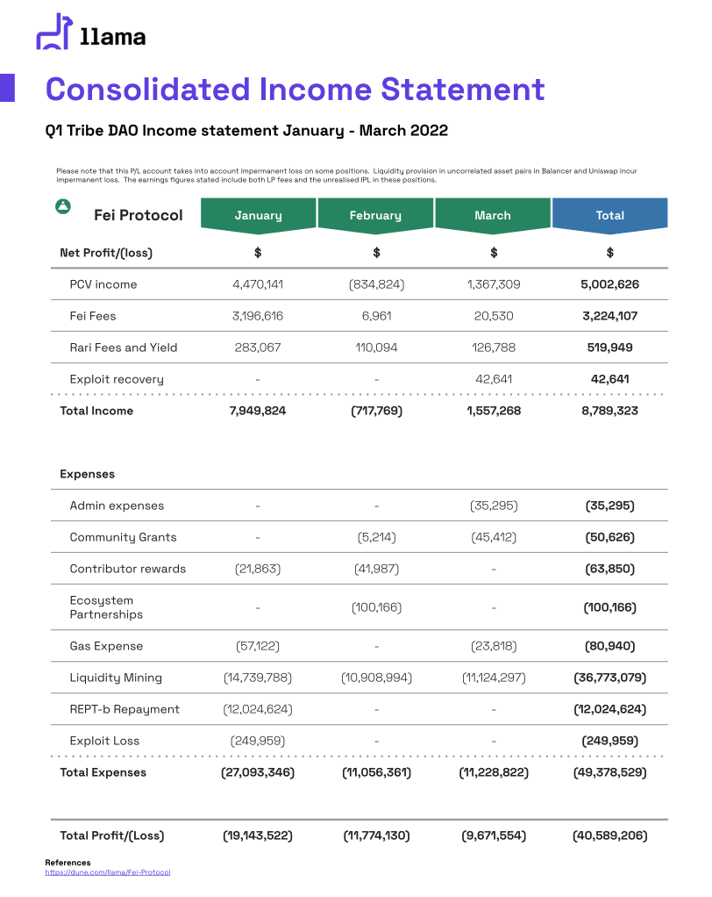Click the 'llama' wordmark text
Image resolution: width=712 pixels, height=897 pixels.
pyautogui.click(x=112, y=37)
